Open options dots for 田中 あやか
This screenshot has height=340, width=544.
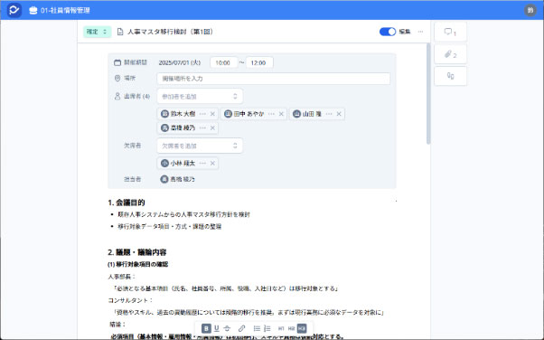click(271, 114)
